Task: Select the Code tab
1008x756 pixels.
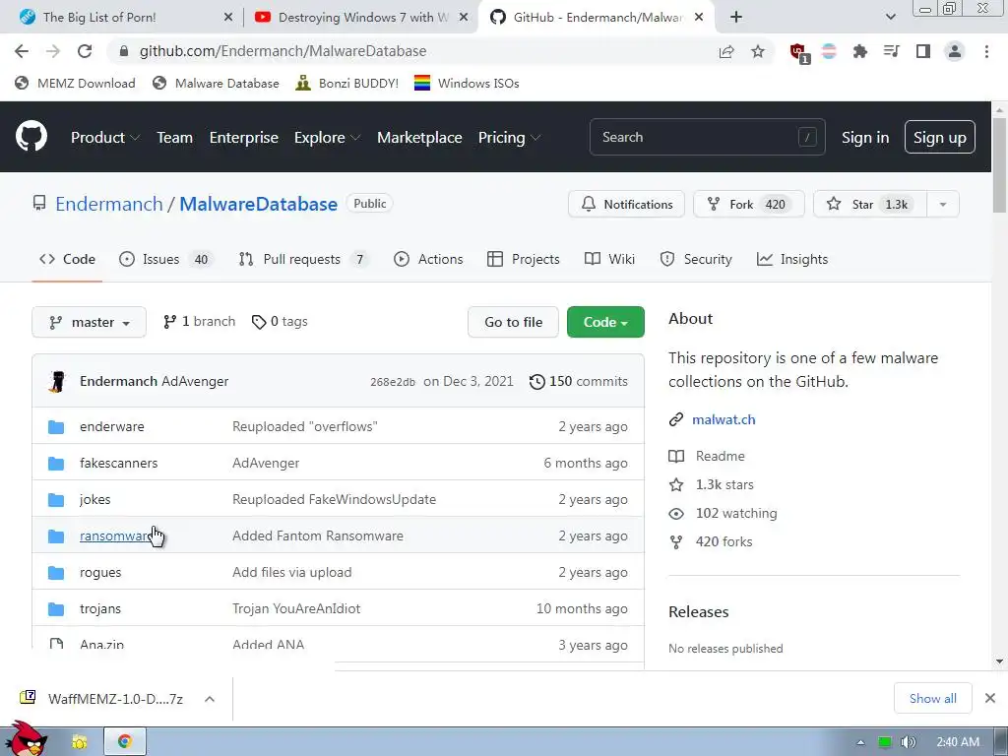Action: click(67, 259)
